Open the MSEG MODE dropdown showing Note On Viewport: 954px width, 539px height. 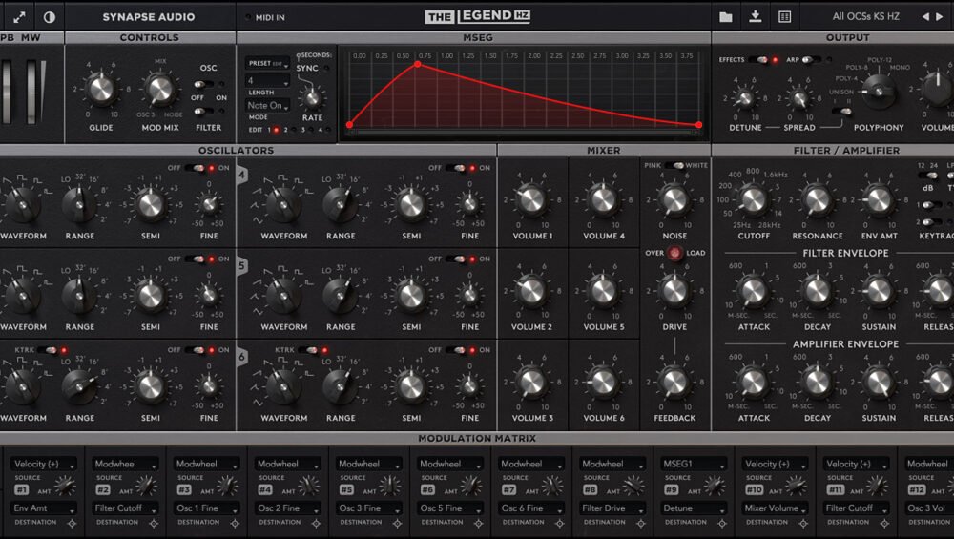click(x=268, y=105)
